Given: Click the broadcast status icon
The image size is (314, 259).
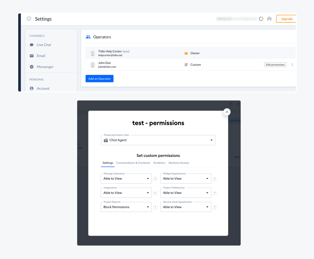Looking at the screenshot, I should coord(269,19).
